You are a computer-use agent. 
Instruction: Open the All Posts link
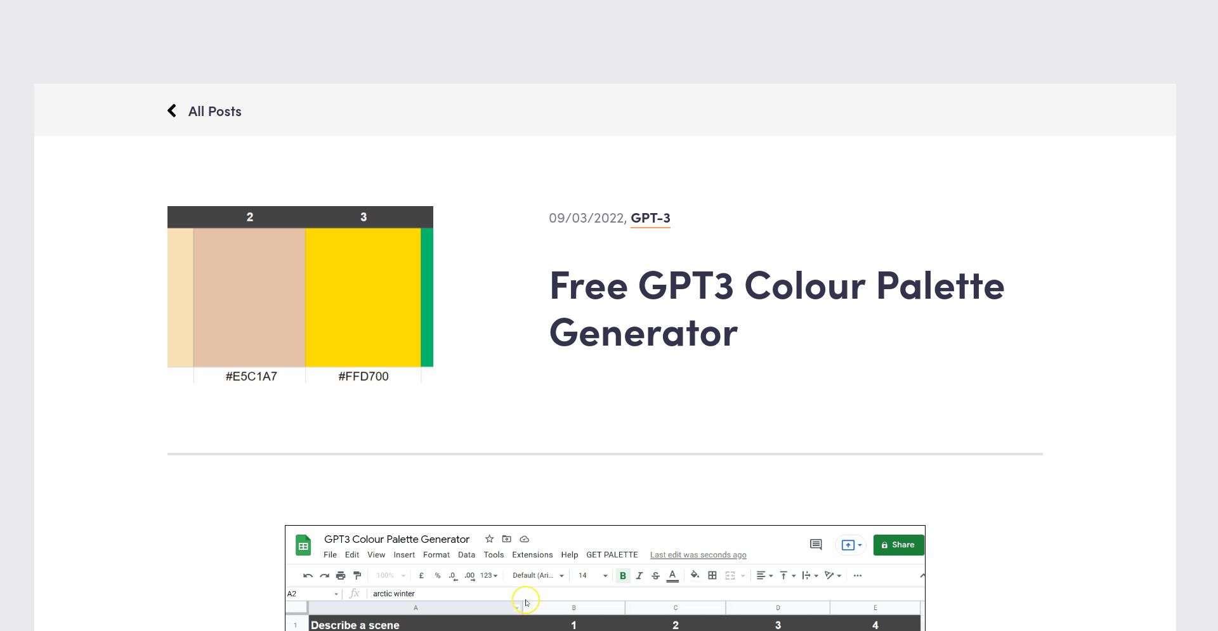click(x=214, y=112)
